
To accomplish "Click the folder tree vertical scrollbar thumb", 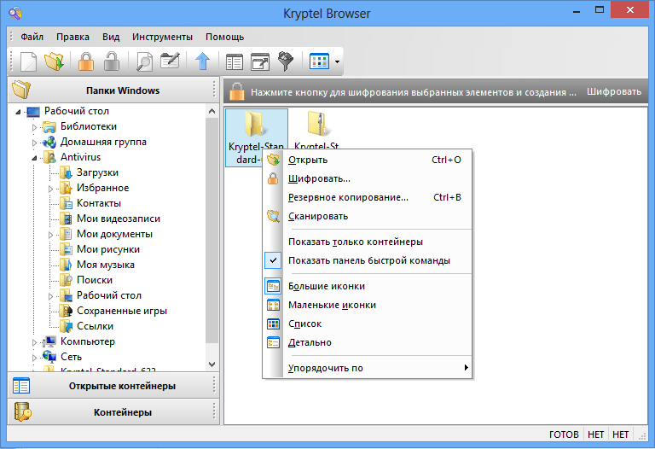I will (x=212, y=230).
